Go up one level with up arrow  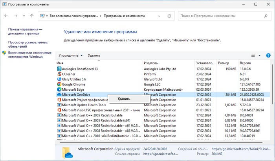(32, 16)
